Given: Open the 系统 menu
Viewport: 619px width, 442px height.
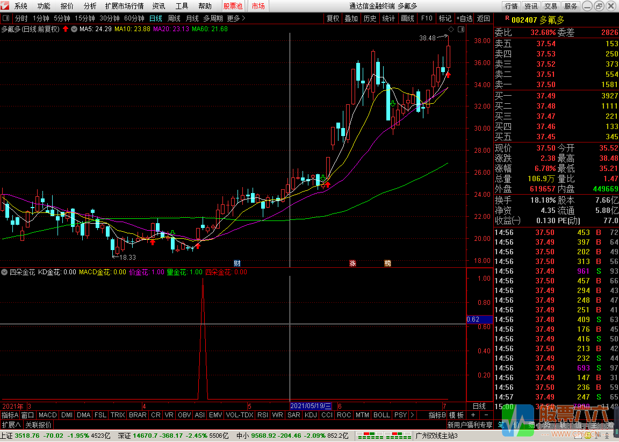Looking at the screenshot, I should pyautogui.click(x=21, y=6).
